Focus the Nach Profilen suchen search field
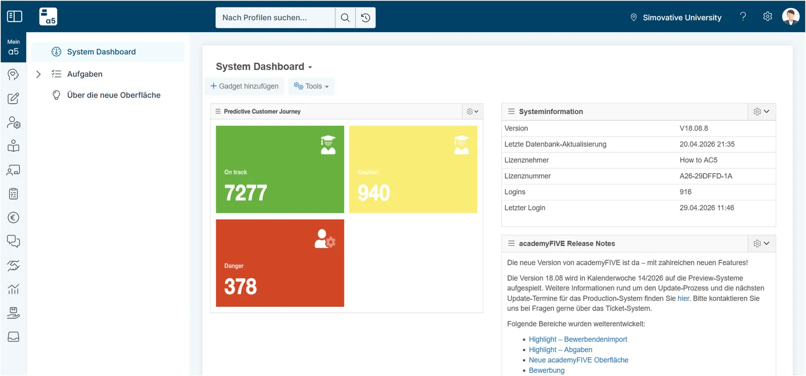 click(x=275, y=18)
